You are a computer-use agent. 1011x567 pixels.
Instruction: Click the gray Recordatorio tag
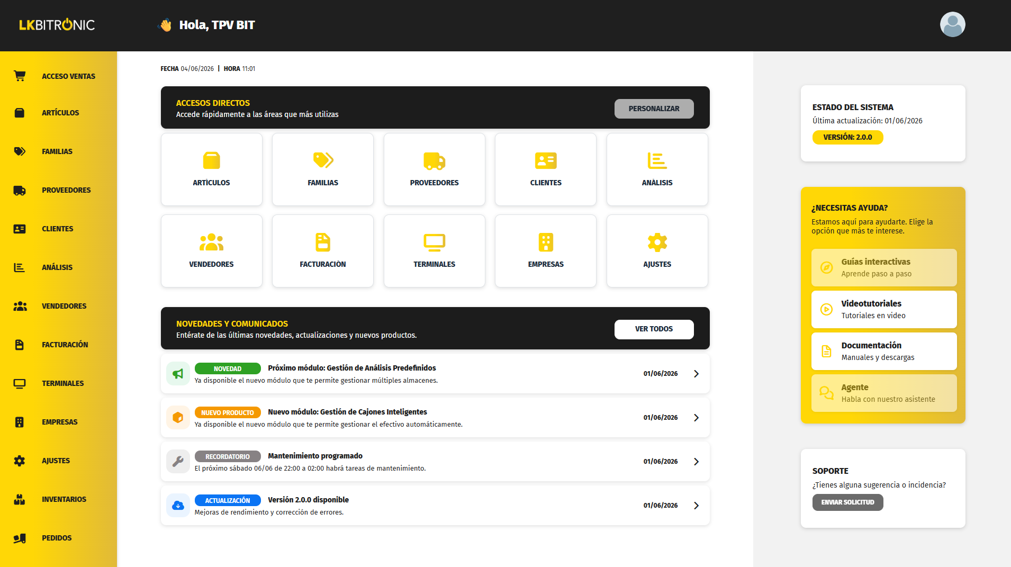pos(228,456)
